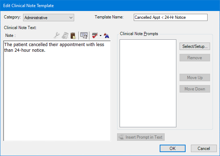Click the Insert Prompt in Text button
The width and height of the screenshot is (220, 156).
pos(141,137)
